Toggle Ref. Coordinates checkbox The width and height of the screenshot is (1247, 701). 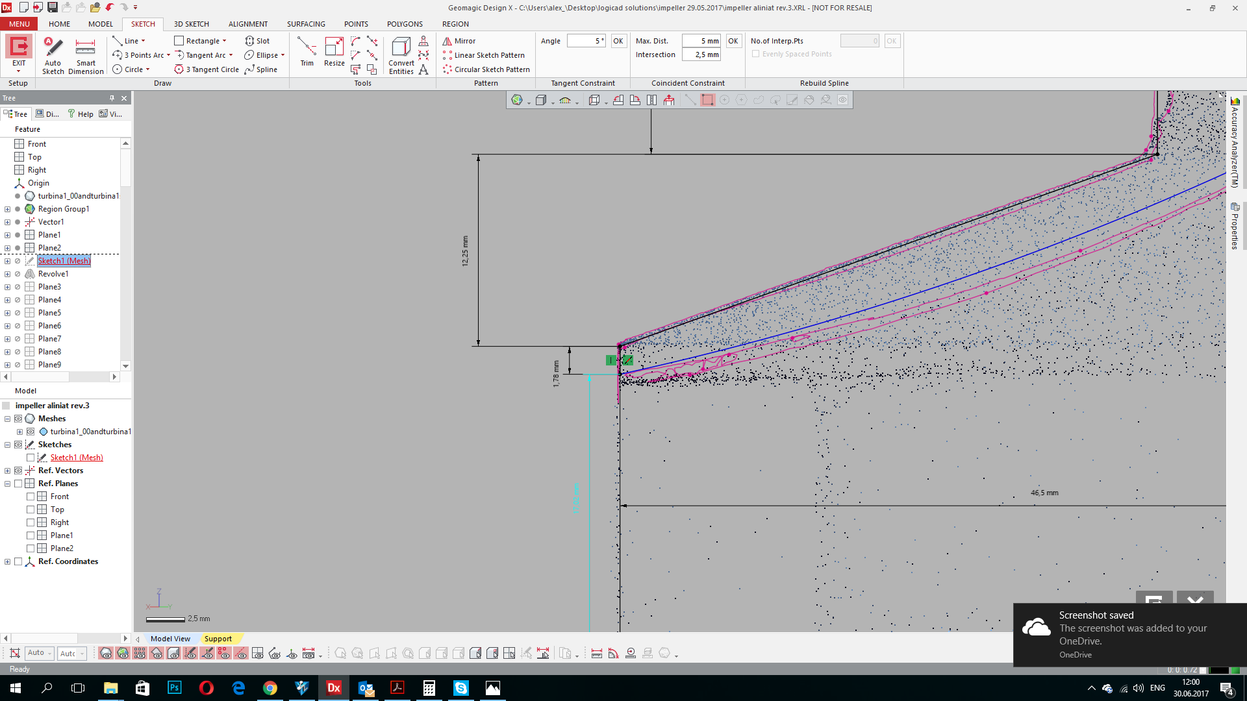[x=18, y=561]
